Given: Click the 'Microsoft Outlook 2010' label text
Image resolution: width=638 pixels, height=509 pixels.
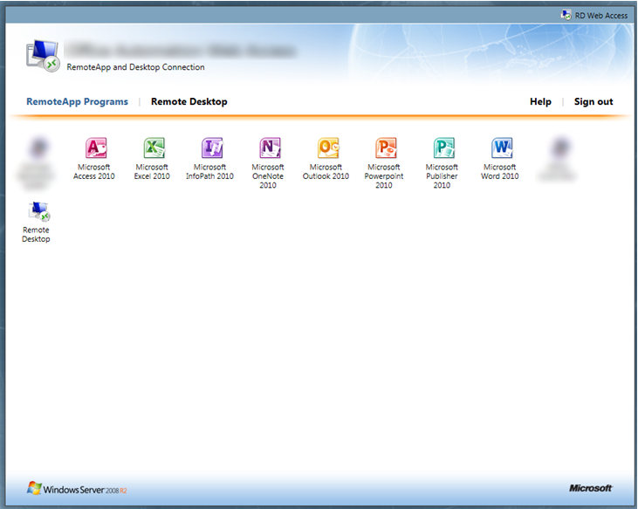Looking at the screenshot, I should 326,172.
